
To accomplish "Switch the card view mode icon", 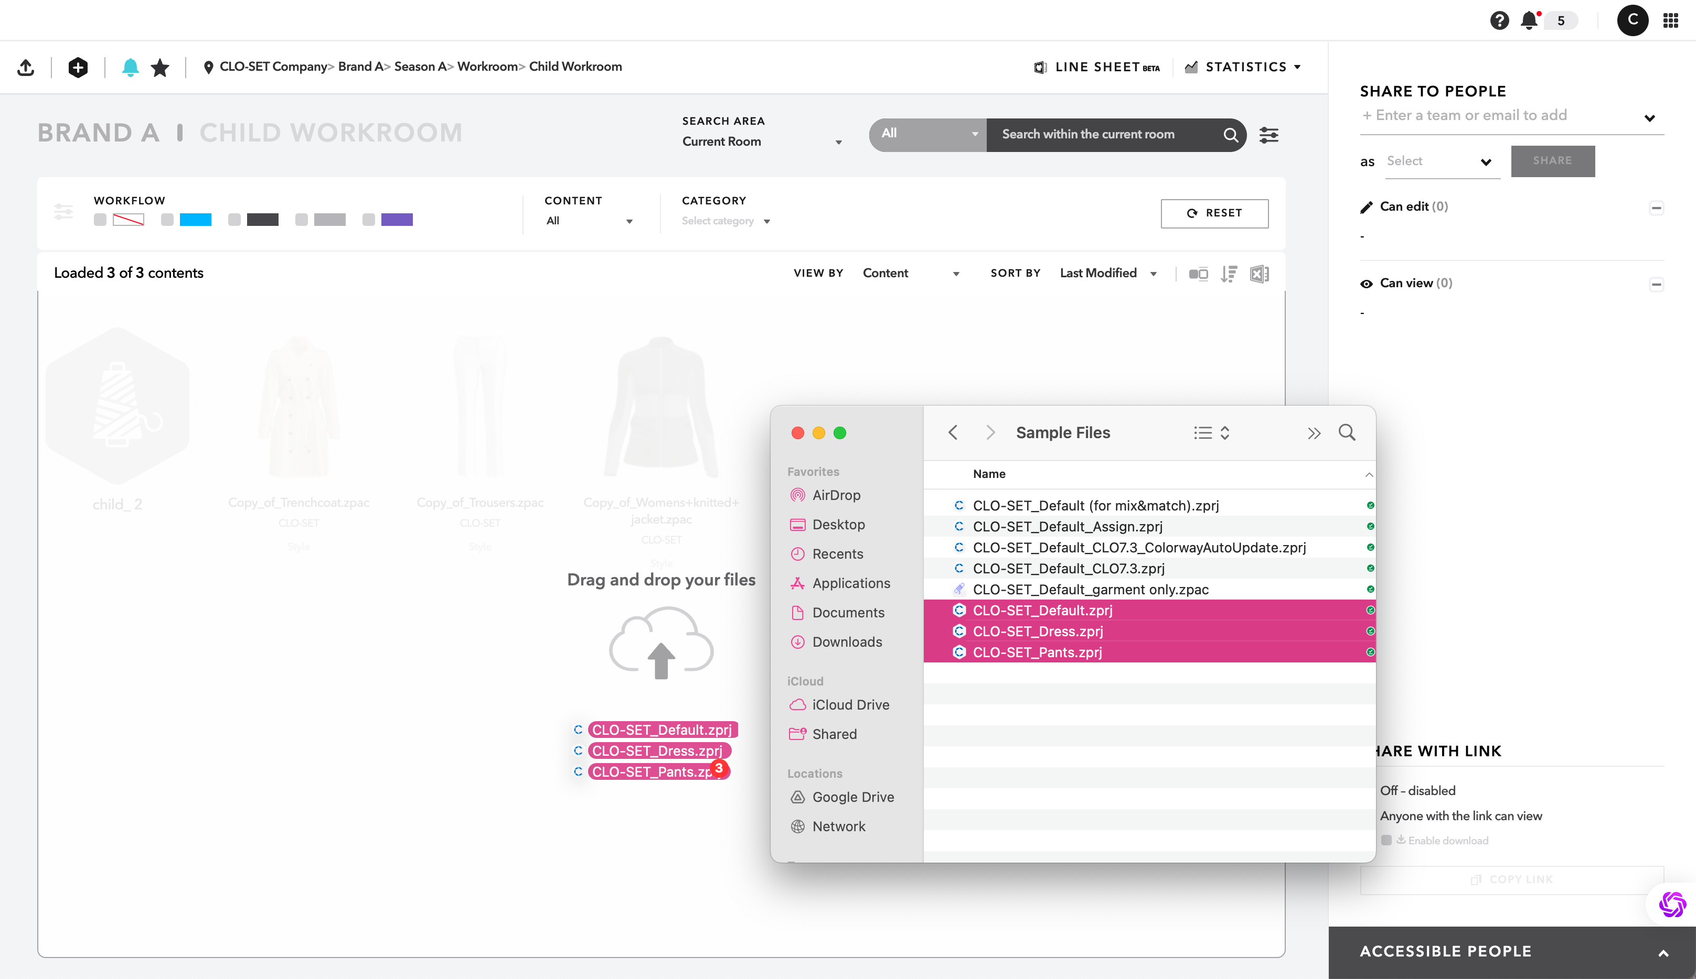I will coord(1198,274).
